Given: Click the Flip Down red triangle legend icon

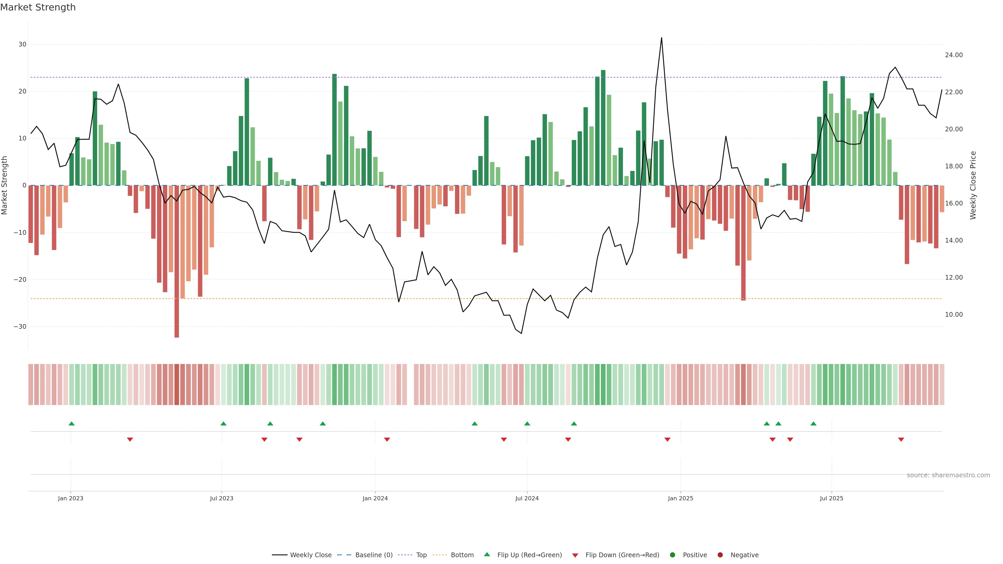Looking at the screenshot, I should coord(575,555).
